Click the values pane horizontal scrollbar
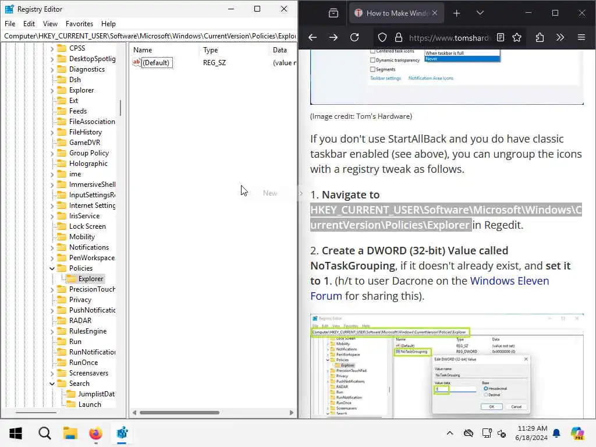Viewport: 596px width, 447px height. (179, 413)
